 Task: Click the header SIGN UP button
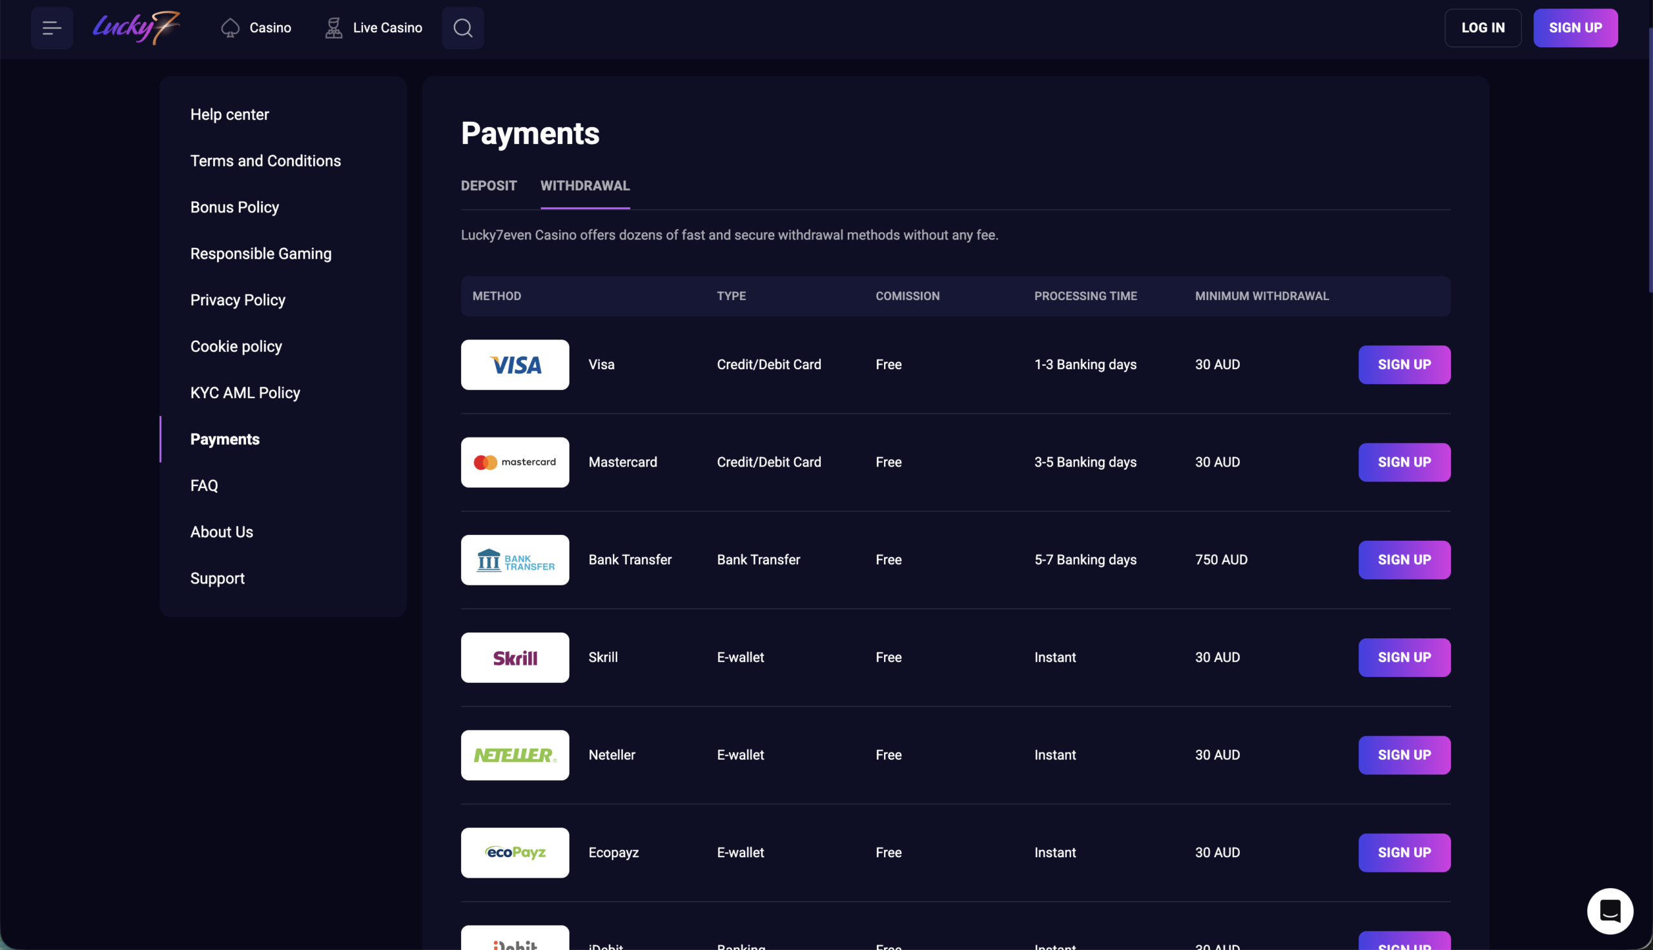coord(1576,28)
